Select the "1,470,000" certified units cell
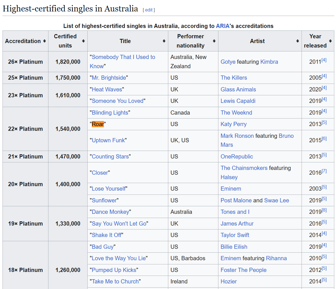The image size is (336, 289). (68, 157)
